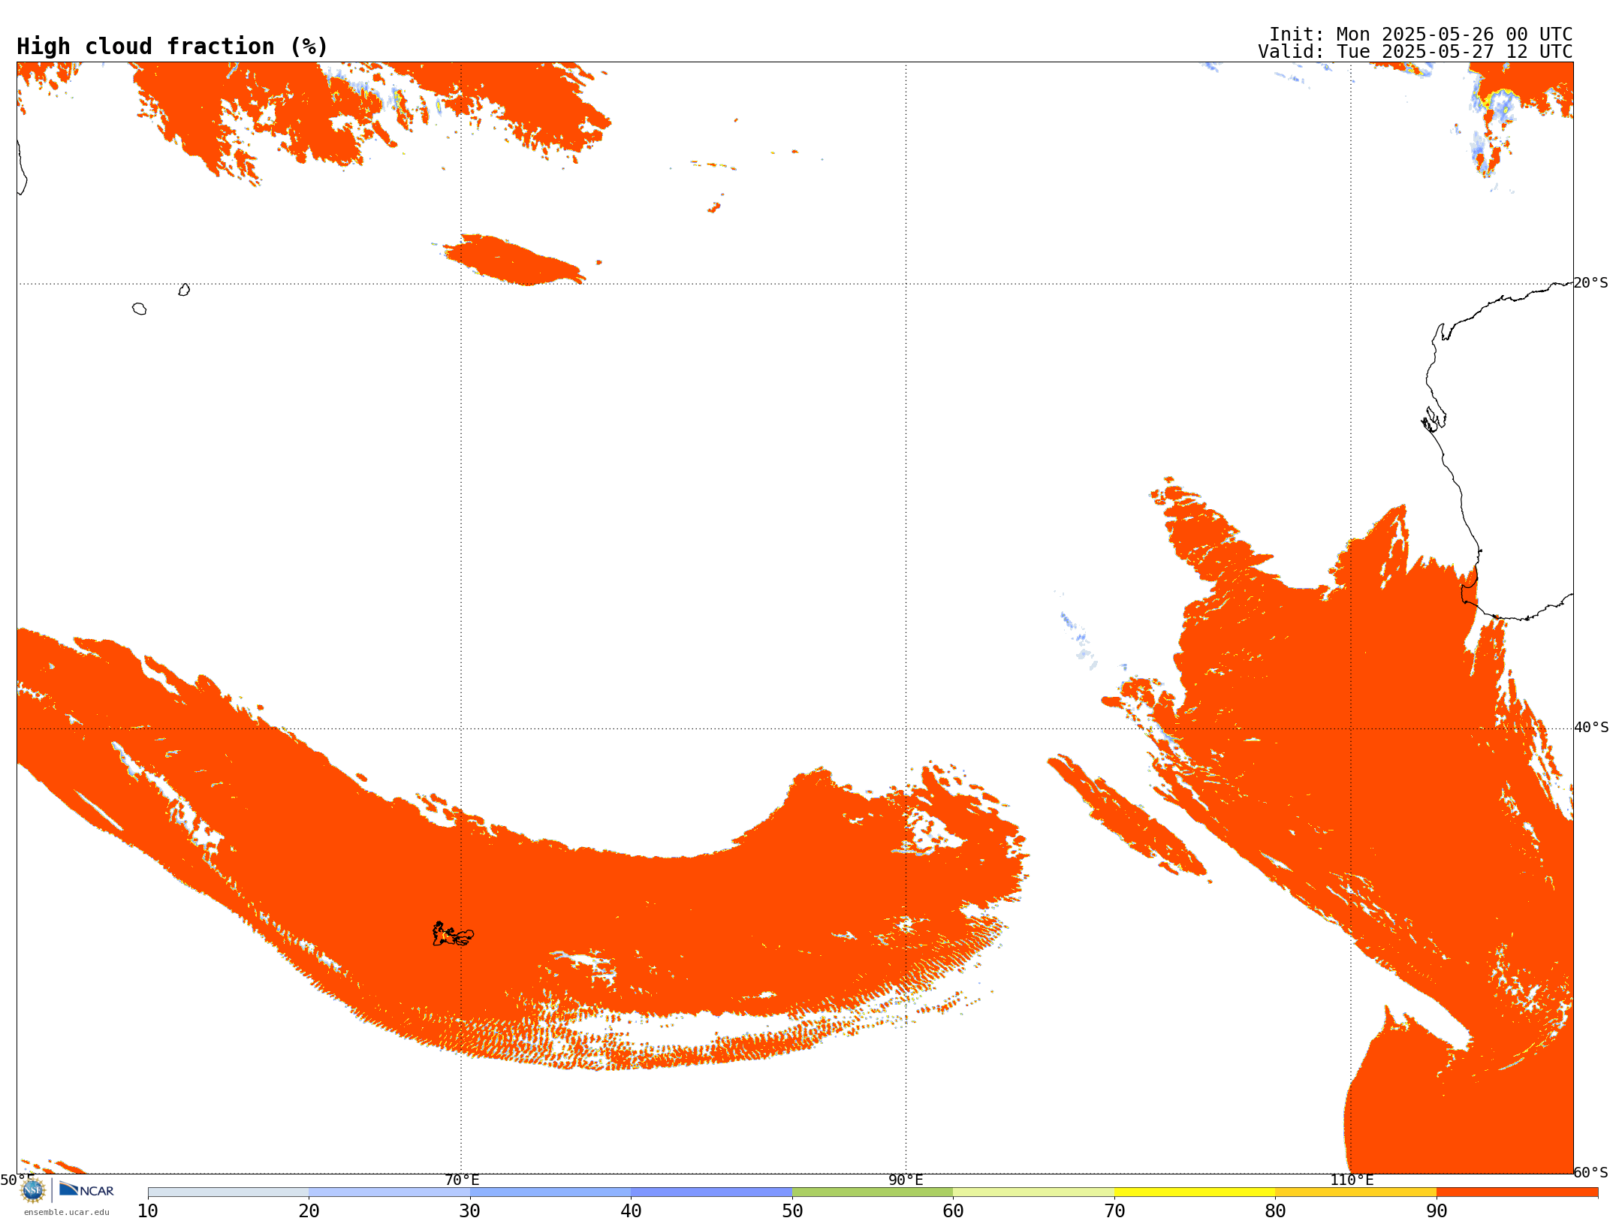Screen dimensions: 1622x1221
Task: Click the 'Valid: Tue 2025-05-27 12 UTC' line
Action: [1415, 52]
